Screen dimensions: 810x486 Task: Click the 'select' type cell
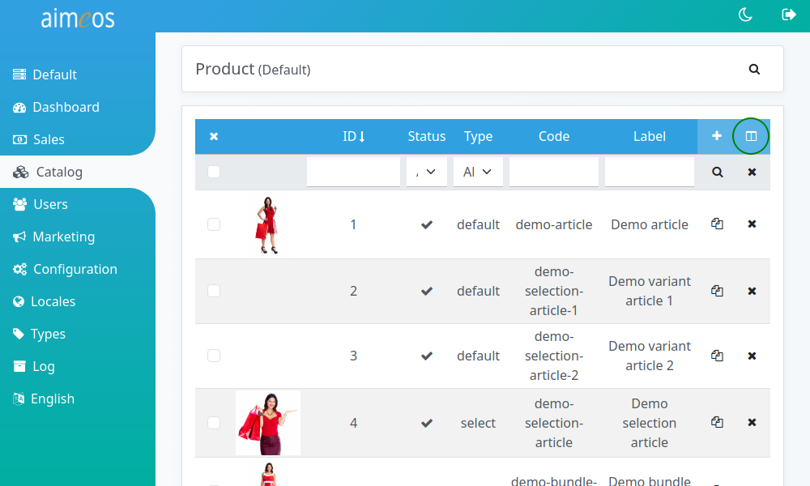coord(479,423)
